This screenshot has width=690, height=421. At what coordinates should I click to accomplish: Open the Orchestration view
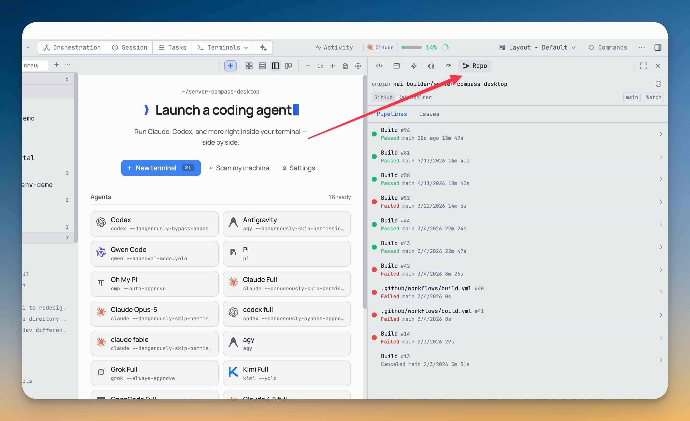point(72,48)
